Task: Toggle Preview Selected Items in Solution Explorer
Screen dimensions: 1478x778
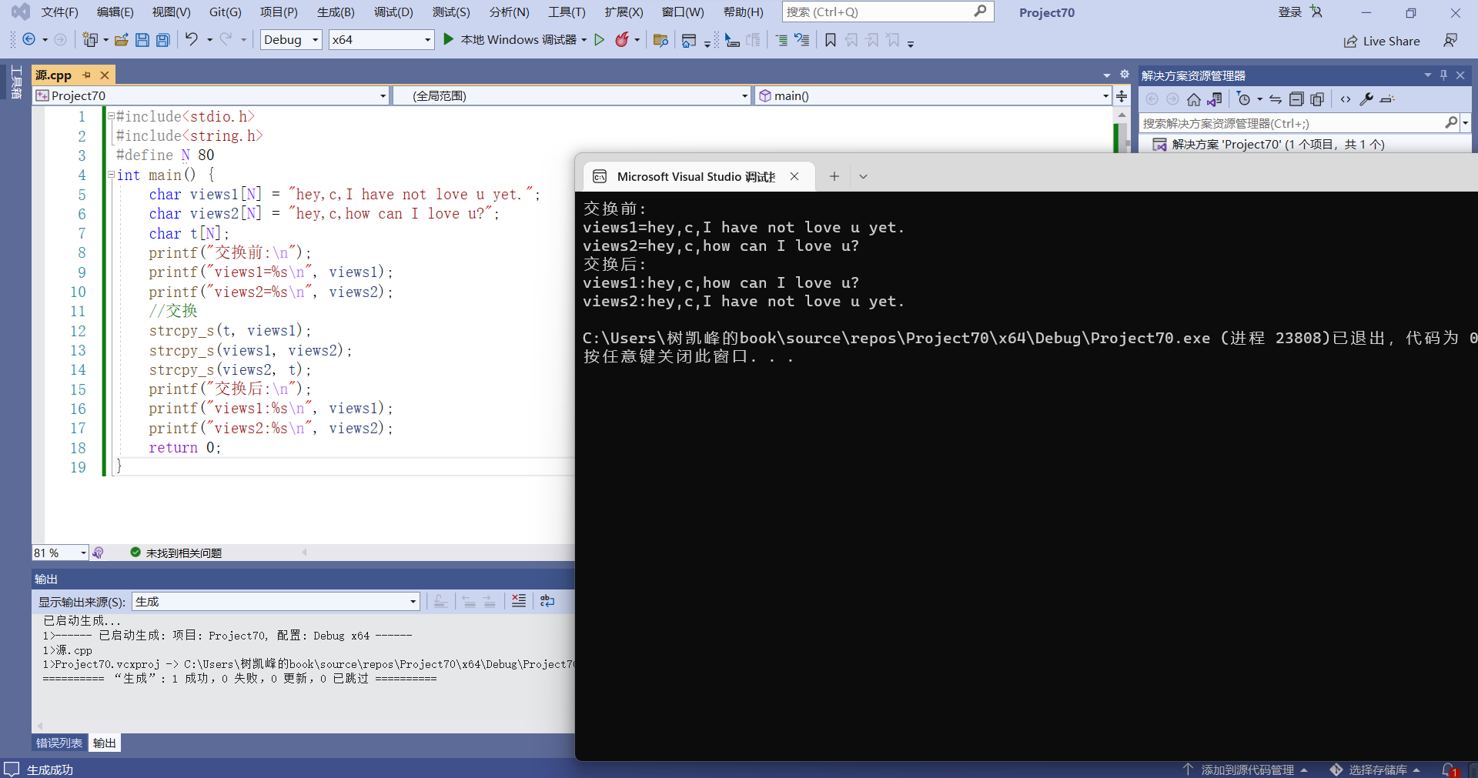Action: click(1387, 99)
